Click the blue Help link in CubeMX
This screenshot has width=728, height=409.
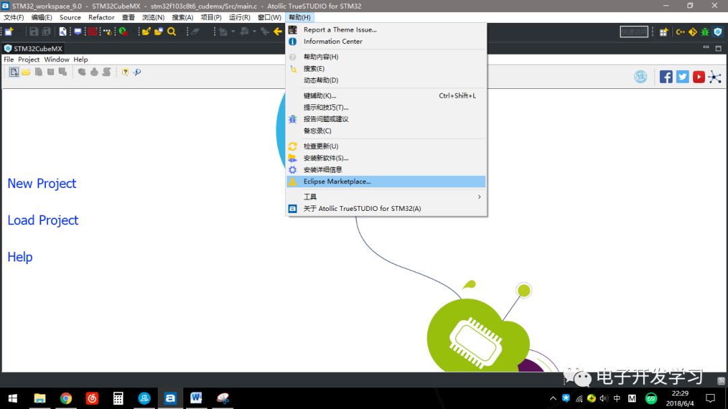coord(20,257)
